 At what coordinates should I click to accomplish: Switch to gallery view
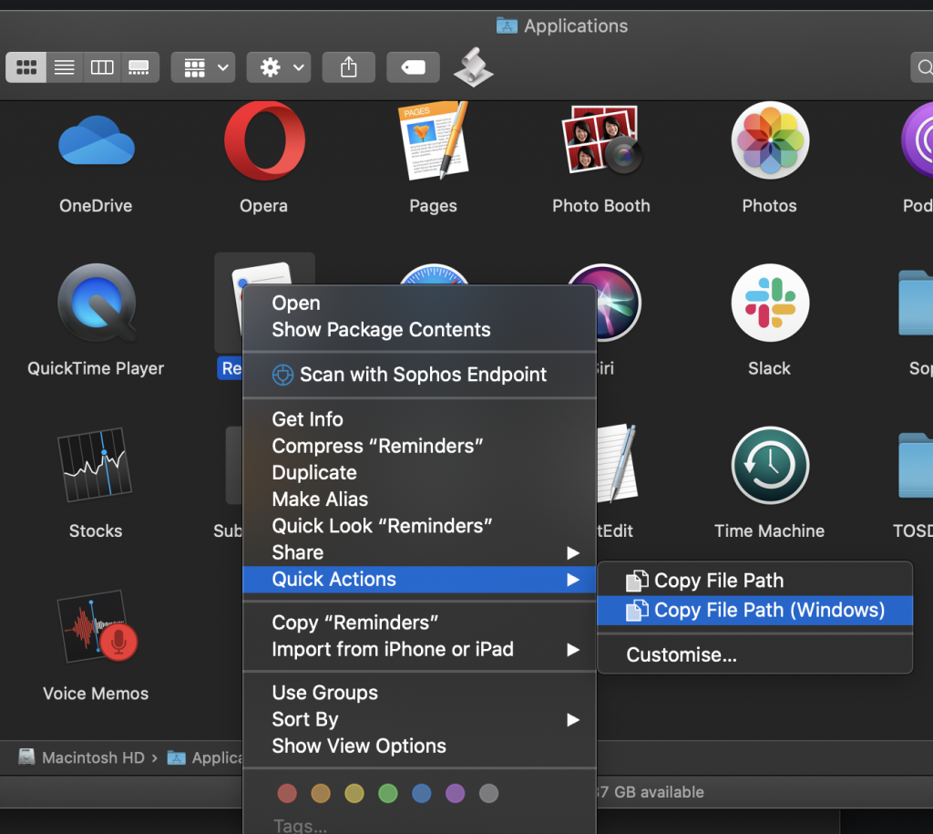tap(139, 67)
